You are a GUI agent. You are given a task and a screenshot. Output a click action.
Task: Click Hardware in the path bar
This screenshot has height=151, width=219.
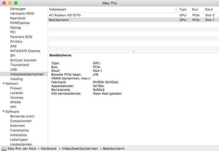click(49, 149)
